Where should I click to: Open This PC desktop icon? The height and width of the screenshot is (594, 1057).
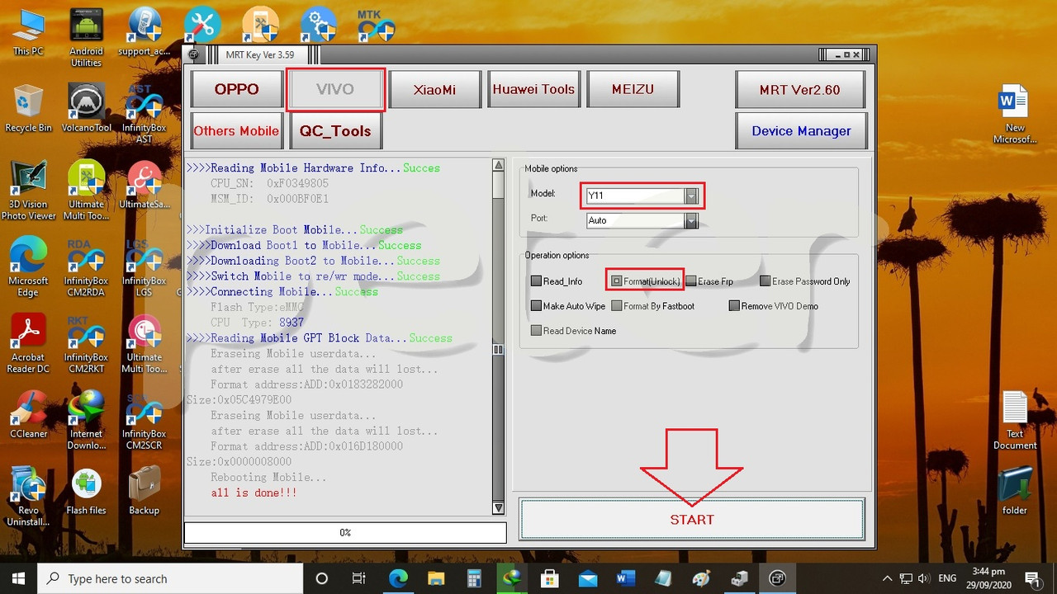[x=28, y=33]
